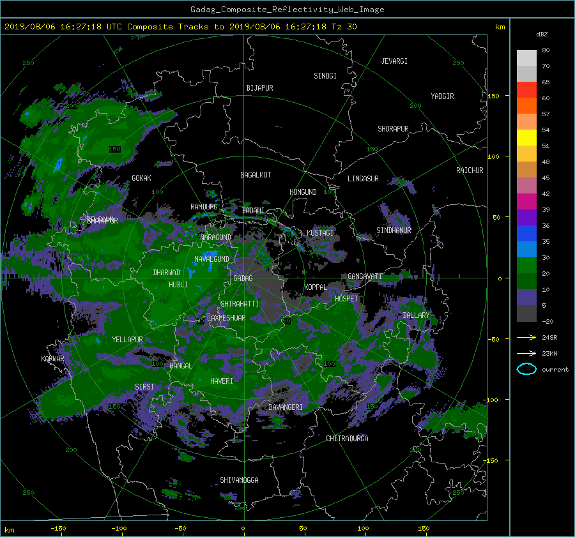Screen dimensions: 575x537
Task: Click the BALLARY city label
Action: (416, 315)
